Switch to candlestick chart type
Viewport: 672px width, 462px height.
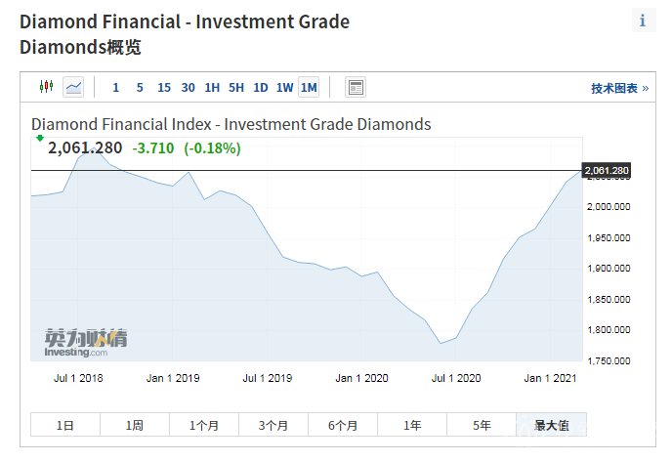tap(46, 87)
